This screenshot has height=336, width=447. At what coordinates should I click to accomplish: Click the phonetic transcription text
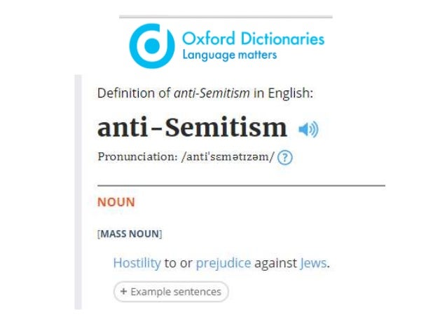coord(228,156)
